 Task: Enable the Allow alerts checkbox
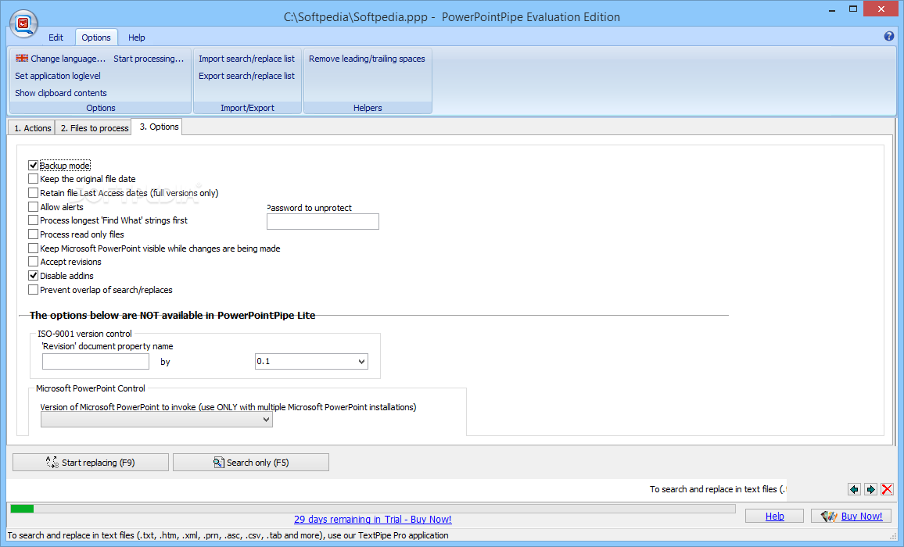pos(34,206)
